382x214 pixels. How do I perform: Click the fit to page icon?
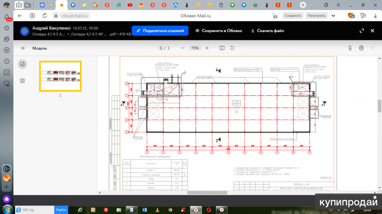point(222,48)
